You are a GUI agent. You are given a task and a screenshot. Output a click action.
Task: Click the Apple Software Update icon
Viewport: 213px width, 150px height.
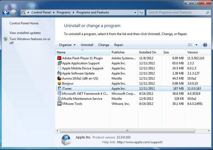pos(59,73)
